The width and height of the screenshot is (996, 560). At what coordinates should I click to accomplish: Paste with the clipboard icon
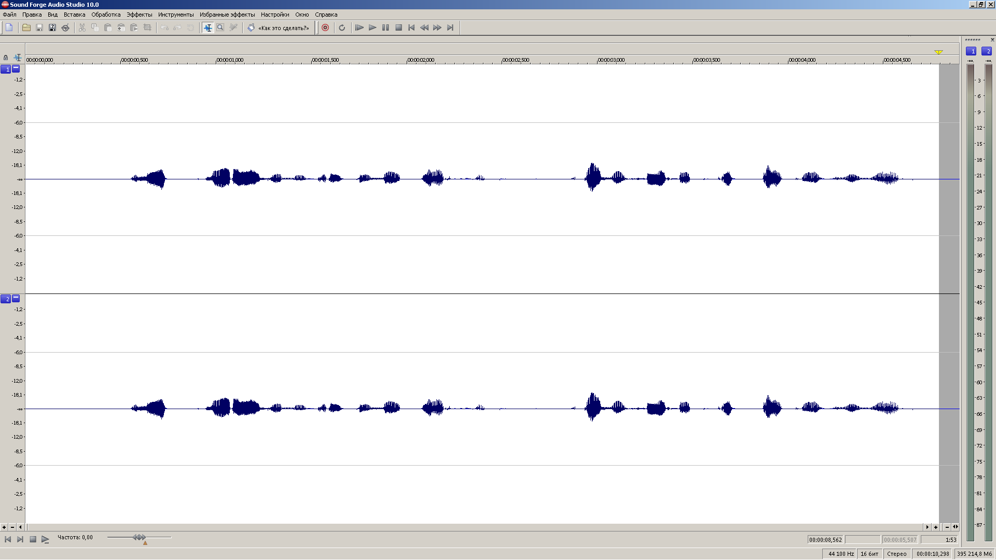108,27
